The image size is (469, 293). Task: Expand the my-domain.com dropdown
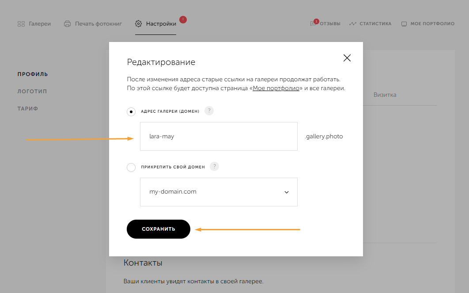pyautogui.click(x=219, y=192)
